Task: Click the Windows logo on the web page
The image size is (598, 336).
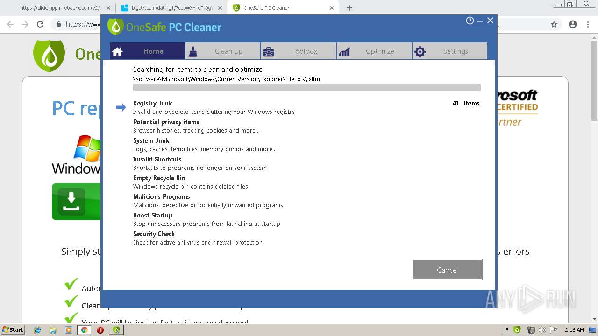Action: tap(76, 154)
